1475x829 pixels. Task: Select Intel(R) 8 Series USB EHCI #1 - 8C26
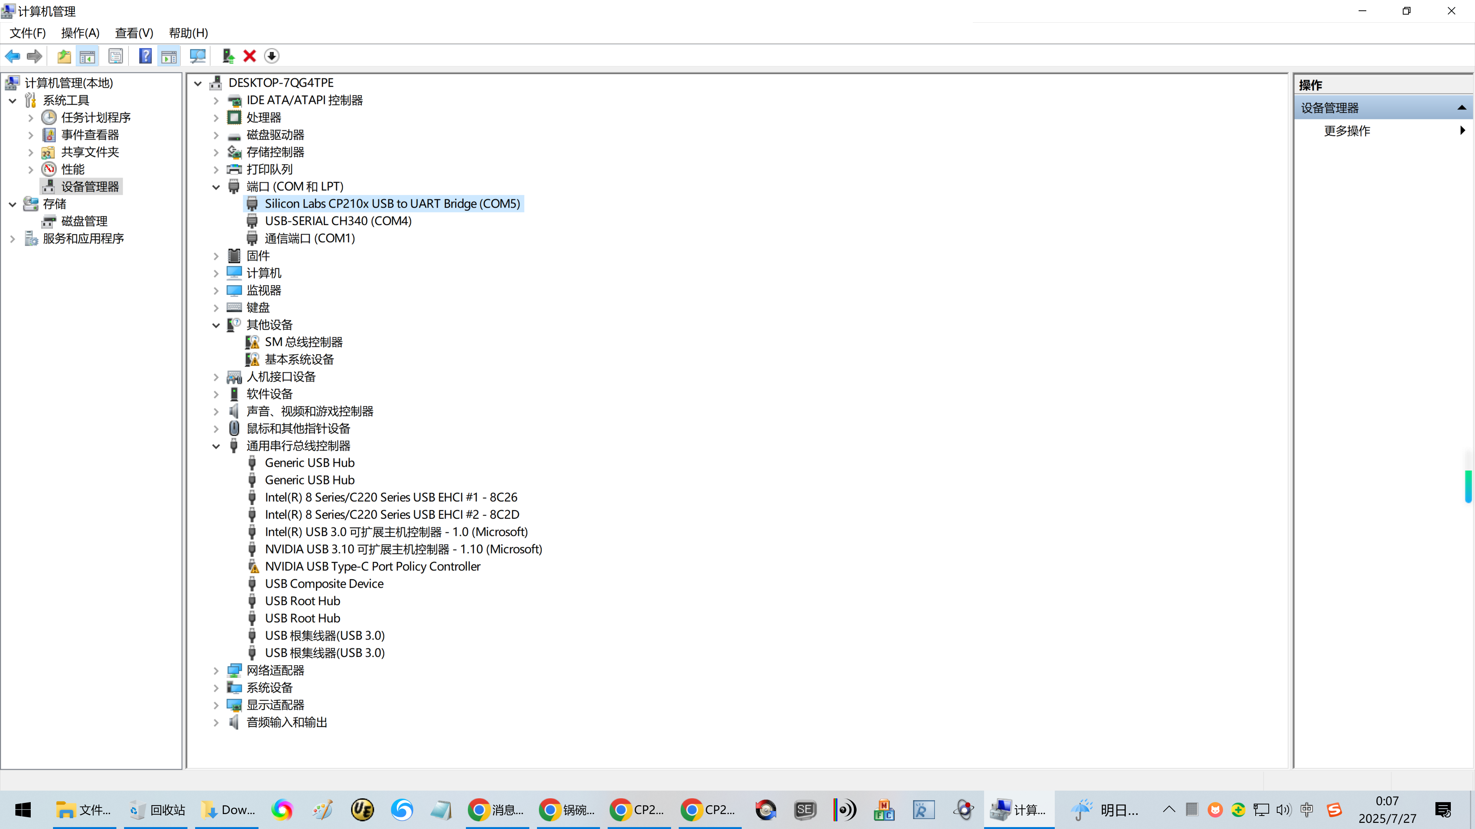click(391, 497)
